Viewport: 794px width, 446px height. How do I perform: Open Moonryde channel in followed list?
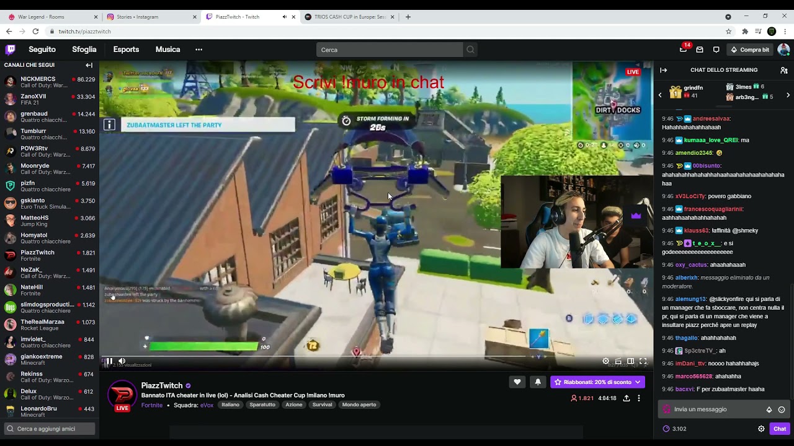pyautogui.click(x=50, y=168)
